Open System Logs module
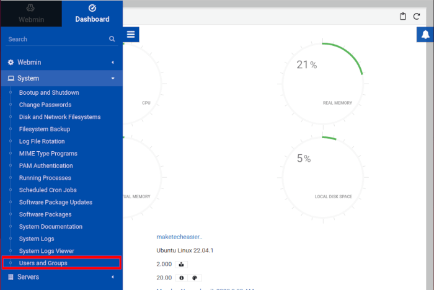Image resolution: width=434 pixels, height=290 pixels. [37, 239]
